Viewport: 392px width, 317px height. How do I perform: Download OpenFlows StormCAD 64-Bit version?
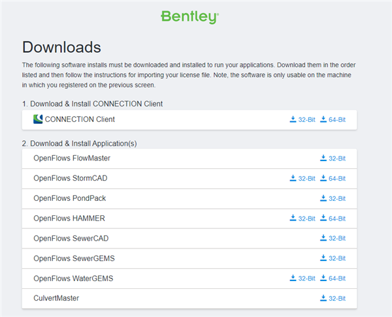pos(333,178)
